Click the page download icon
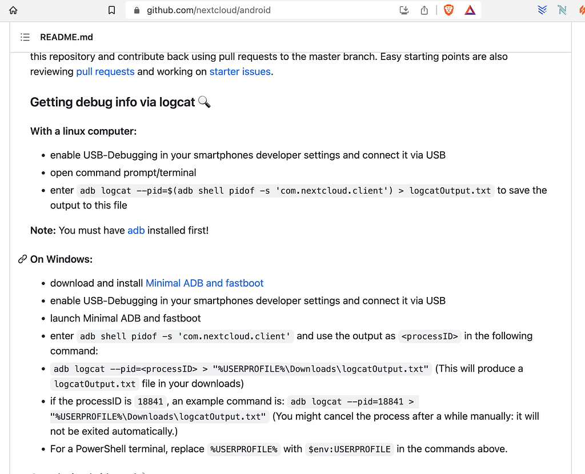This screenshot has height=474, width=585. click(x=404, y=10)
